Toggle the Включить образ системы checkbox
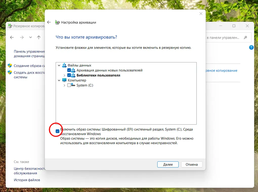Screen dimensions: 258x192 [58, 131]
